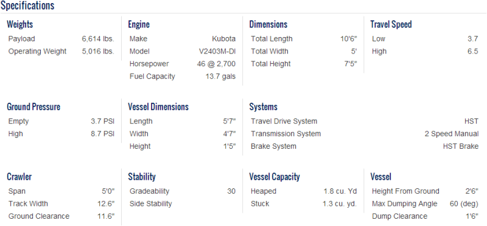Select the HST Brake value
The height and width of the screenshot is (226, 487).
click(461, 146)
